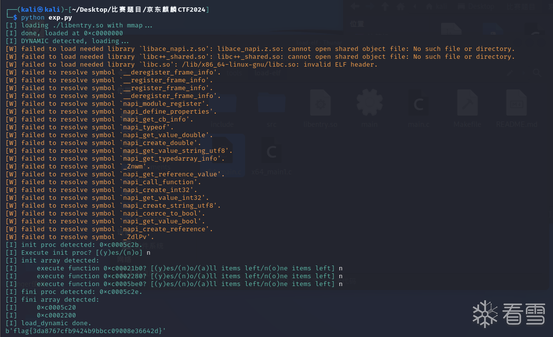Click the terminal prompt path '~/Desktop/比赛题目/京东麒麟CTF2024'
The height and width of the screenshot is (337, 553).
pyautogui.click(x=139, y=9)
